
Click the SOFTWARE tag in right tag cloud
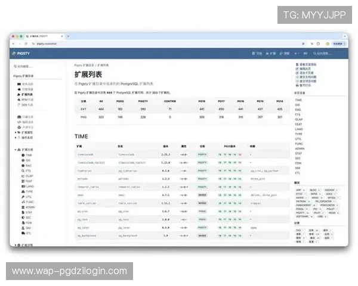(x=304, y=216)
